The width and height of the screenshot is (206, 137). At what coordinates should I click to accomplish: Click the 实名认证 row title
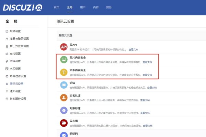click(75, 96)
